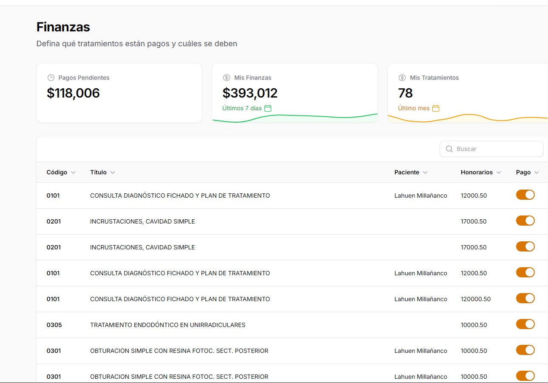
Task: Open the calendar icon next to Últimos 7 días
Action: click(268, 108)
